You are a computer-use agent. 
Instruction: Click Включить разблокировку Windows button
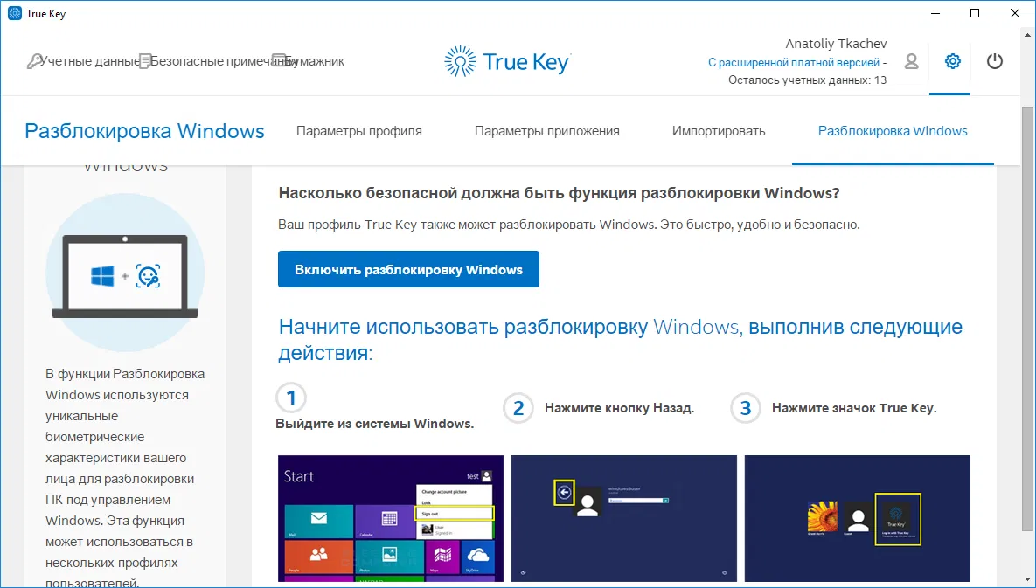[x=408, y=269]
